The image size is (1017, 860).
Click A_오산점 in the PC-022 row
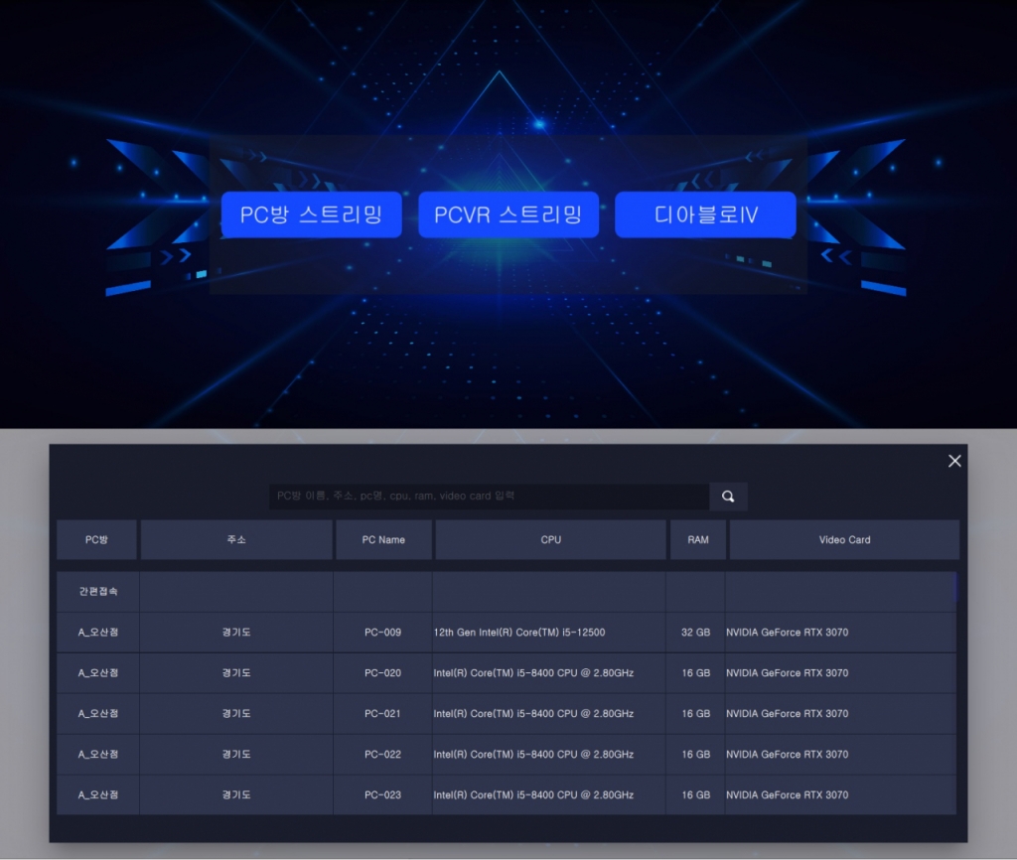(98, 755)
